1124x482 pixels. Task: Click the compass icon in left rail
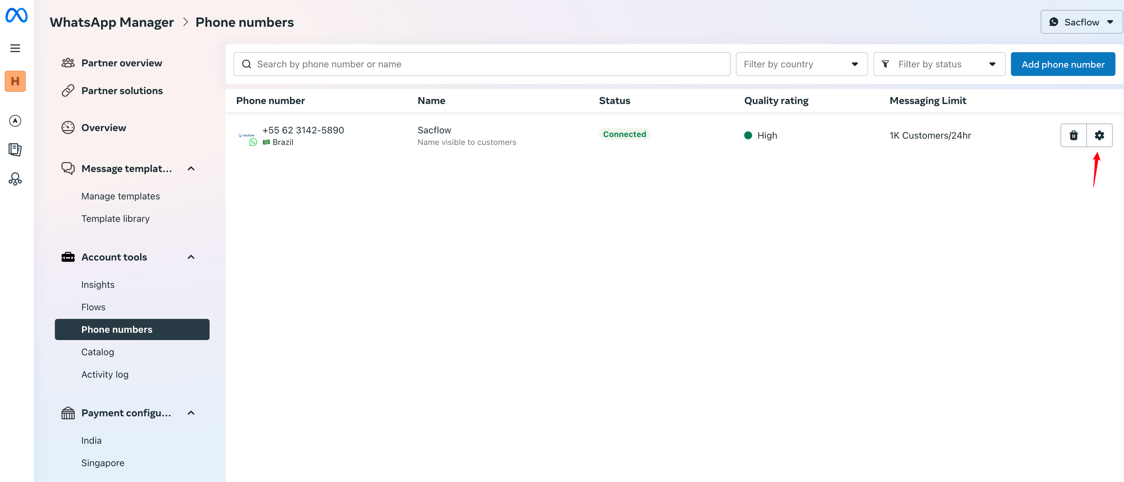pos(15,121)
